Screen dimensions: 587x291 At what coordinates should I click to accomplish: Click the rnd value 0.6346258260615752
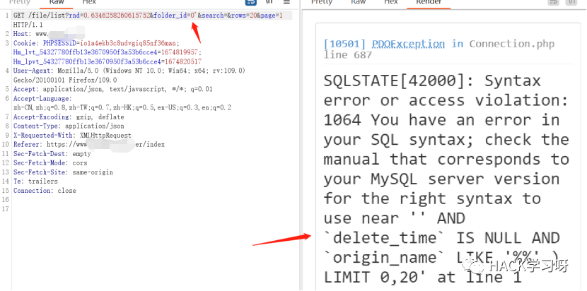click(x=117, y=16)
